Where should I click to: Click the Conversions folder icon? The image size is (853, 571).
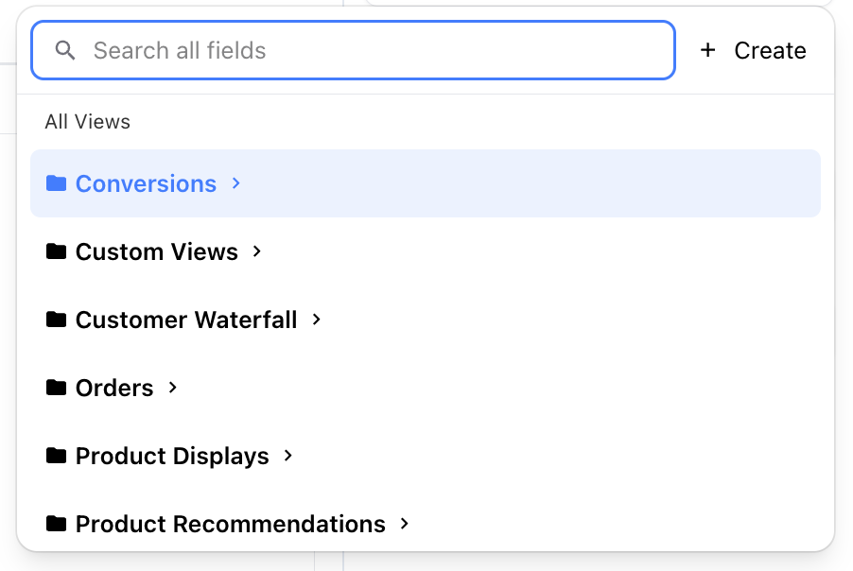click(x=57, y=183)
